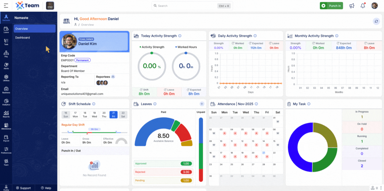
Task: Expand the online users counter
Action: [375, 188]
